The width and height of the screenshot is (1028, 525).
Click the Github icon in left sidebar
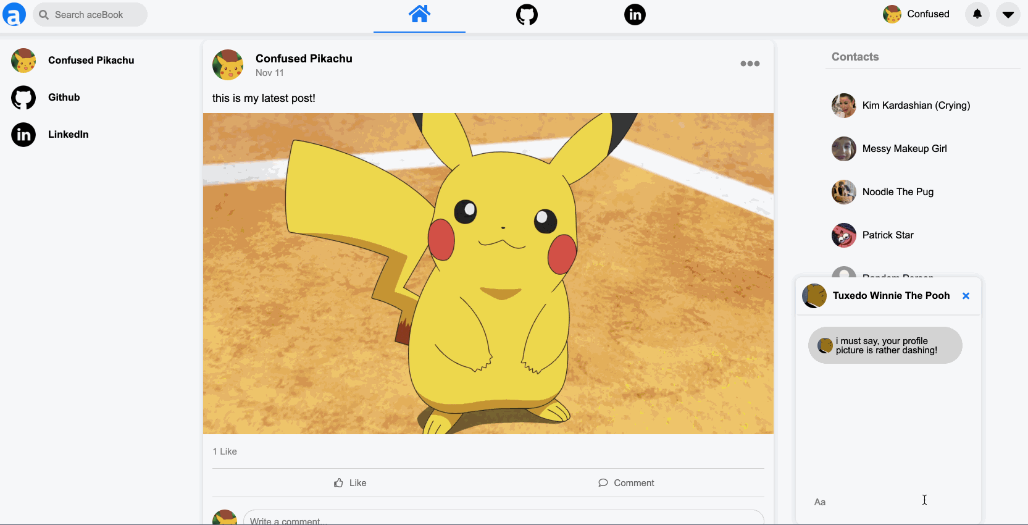point(23,98)
